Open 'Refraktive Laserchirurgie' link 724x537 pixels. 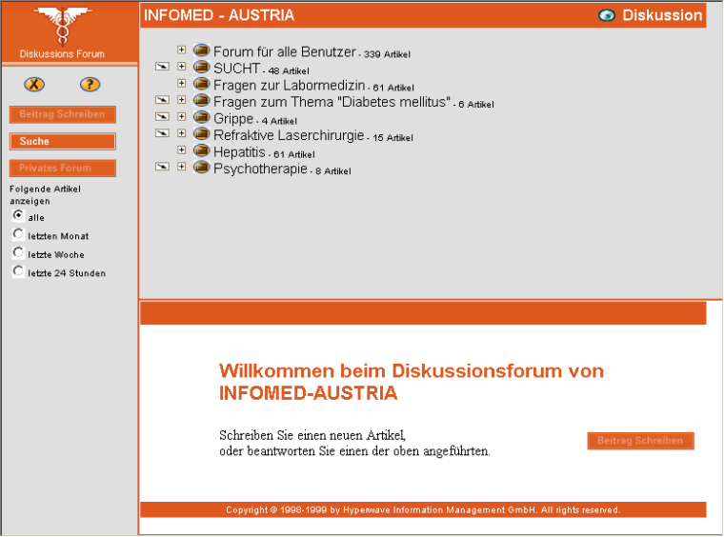pyautogui.click(x=289, y=135)
